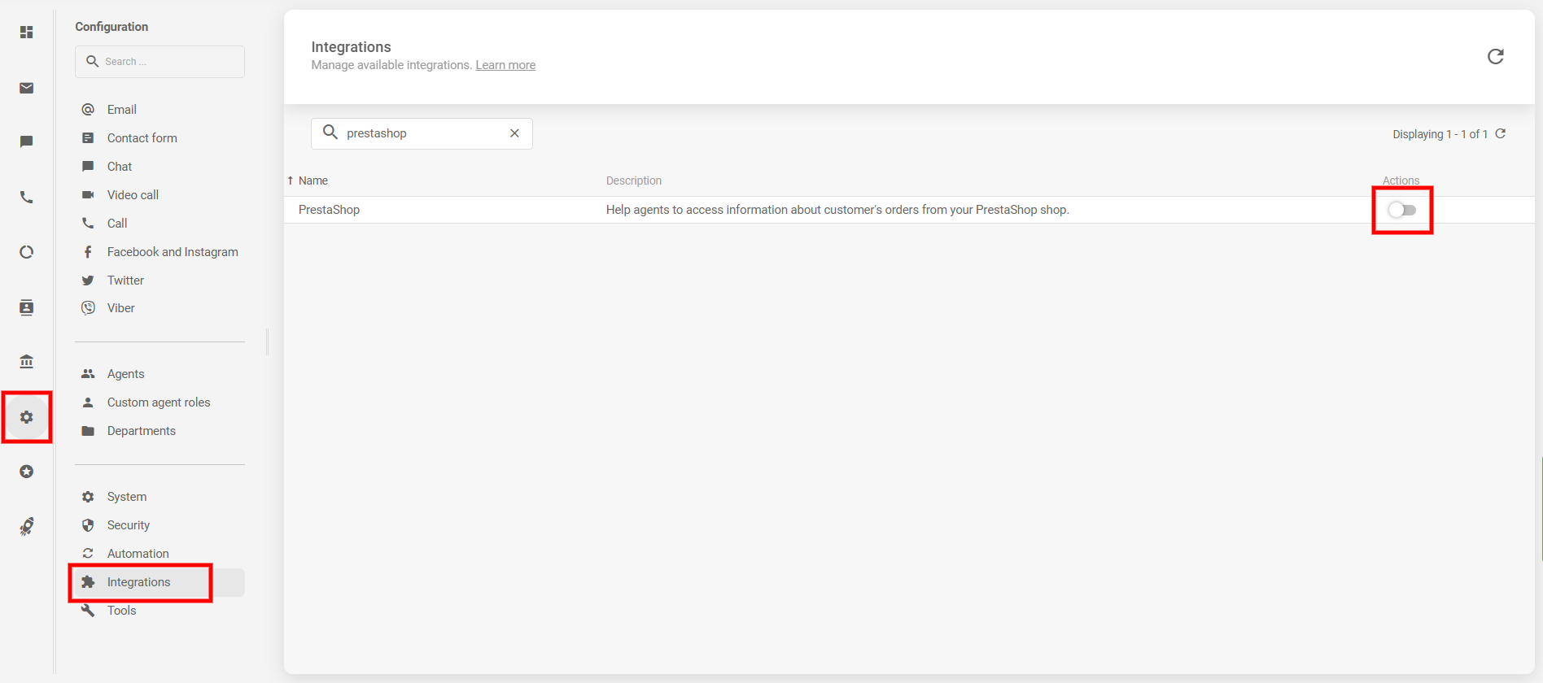Image resolution: width=1543 pixels, height=683 pixels.
Task: Open the calls phone icon in rail
Action: pos(27,198)
